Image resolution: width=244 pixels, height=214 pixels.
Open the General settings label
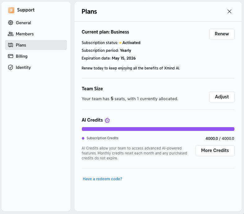point(23,23)
